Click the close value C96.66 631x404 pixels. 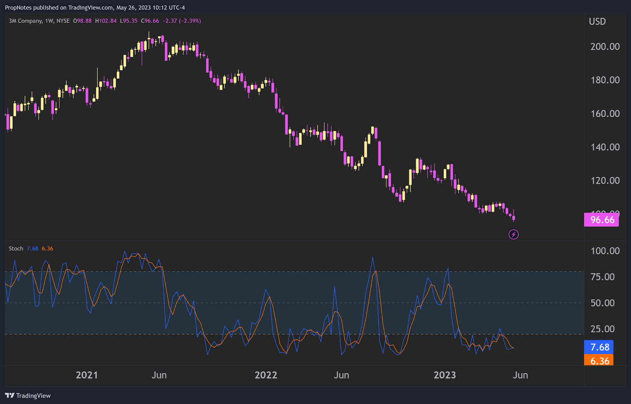(x=150, y=21)
